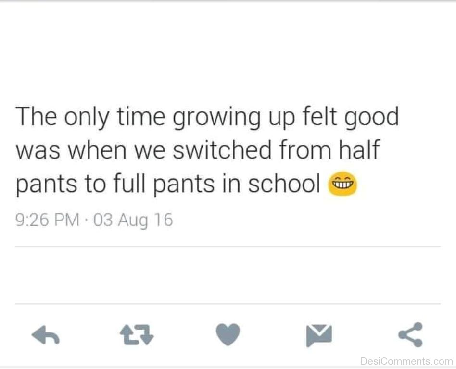Like the tweet with heart icon
Image resolution: width=456 pixels, height=369 pixels.
(228, 334)
